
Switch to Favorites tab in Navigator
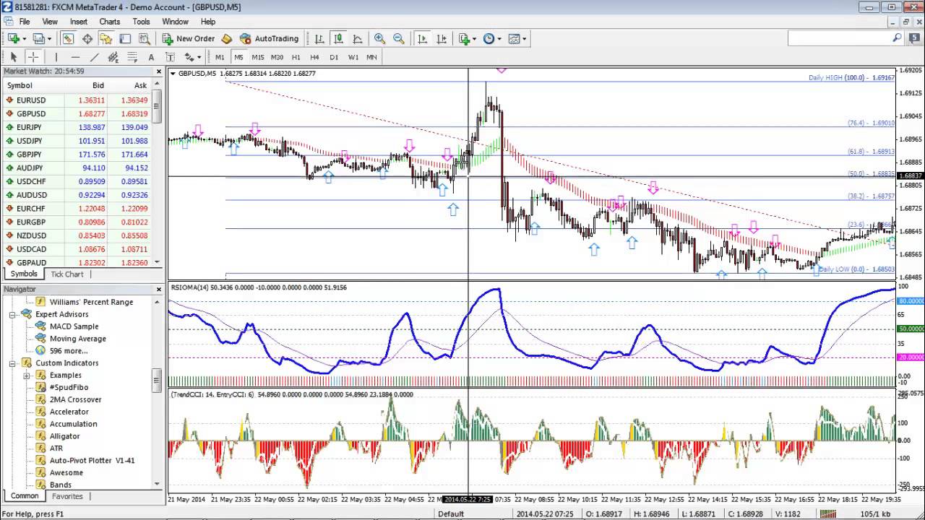coord(67,497)
